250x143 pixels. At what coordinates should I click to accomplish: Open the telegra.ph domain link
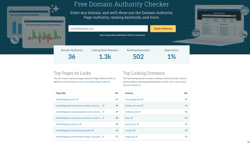pos(130,137)
